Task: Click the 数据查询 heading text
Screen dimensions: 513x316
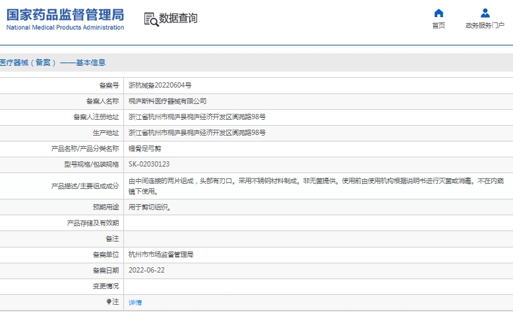Action: pyautogui.click(x=178, y=18)
